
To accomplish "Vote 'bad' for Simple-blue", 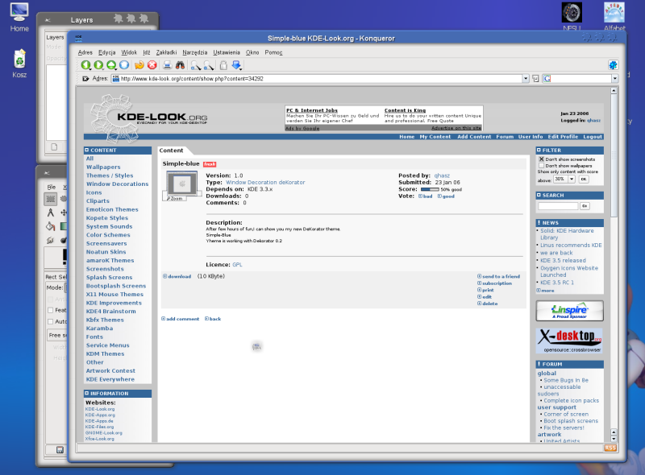I will pyautogui.click(x=426, y=196).
